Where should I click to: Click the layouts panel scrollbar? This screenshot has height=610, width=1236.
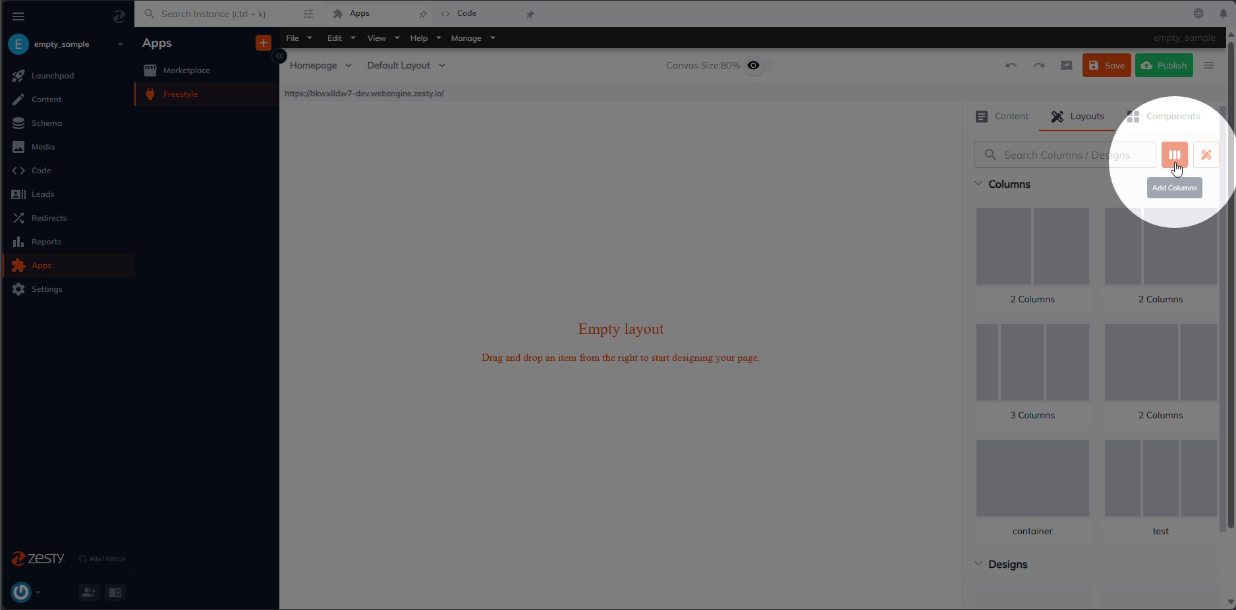[1223, 318]
